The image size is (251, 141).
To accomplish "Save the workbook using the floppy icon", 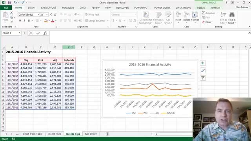I will coord(9,3).
